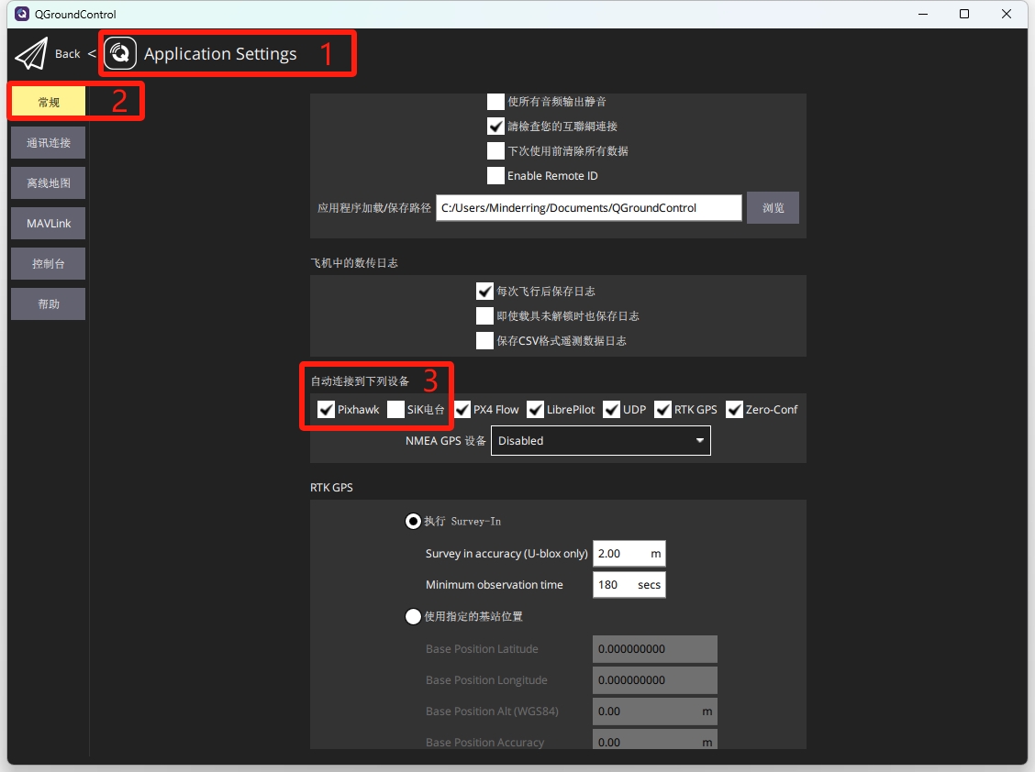Image resolution: width=1035 pixels, height=772 pixels.
Task: Uncheck the UDP auto-connect checkbox
Action: point(612,409)
